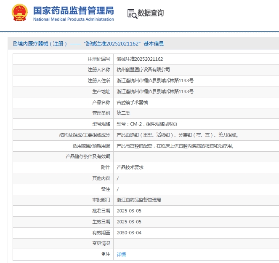Select product name 宫腔镜手术器械
This screenshot has height=263, width=279.
(x=132, y=102)
